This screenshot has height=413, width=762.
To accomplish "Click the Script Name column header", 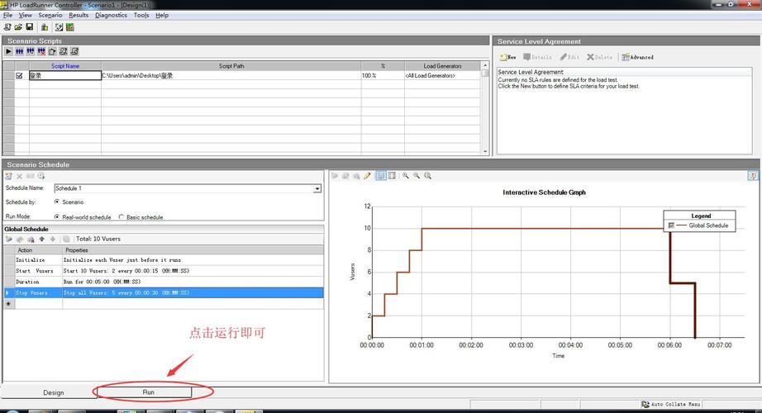I will [x=65, y=66].
